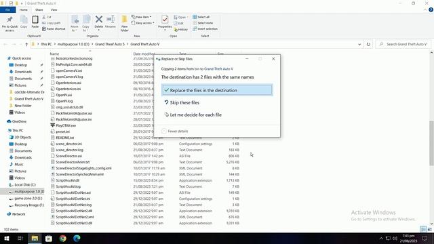Open the File ribbon tab
The width and height of the screenshot is (434, 244).
click(x=7, y=9)
